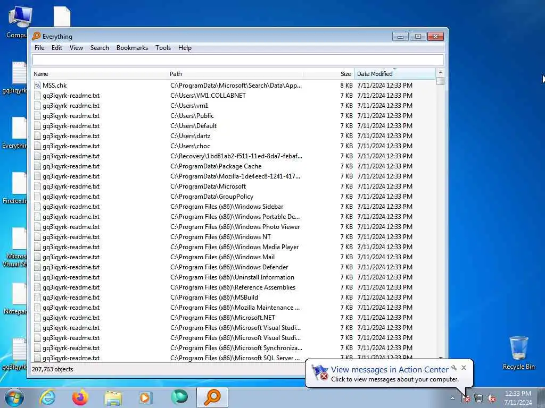Sort results by Path column header
Viewport: 545px width, 408px height.
(236, 74)
